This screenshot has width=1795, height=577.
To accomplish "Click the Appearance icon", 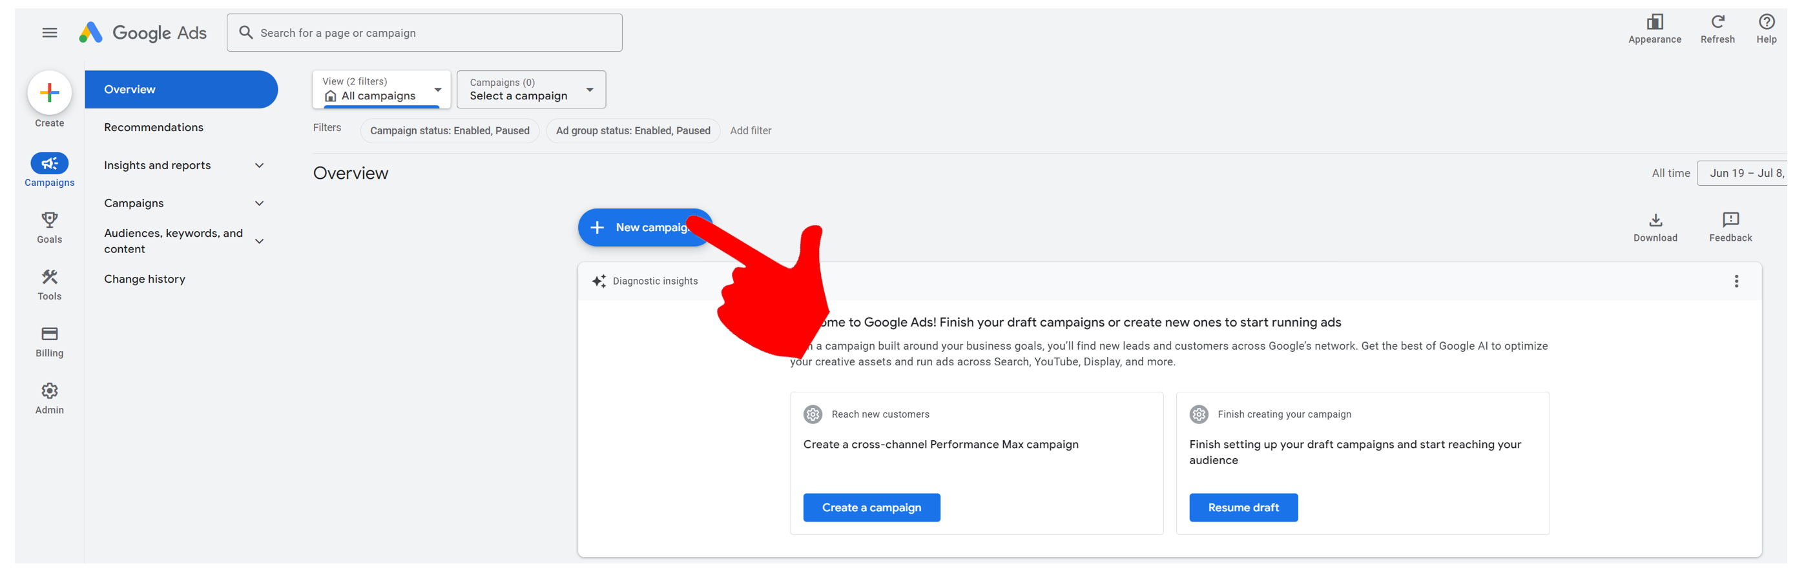I will click(x=1654, y=23).
